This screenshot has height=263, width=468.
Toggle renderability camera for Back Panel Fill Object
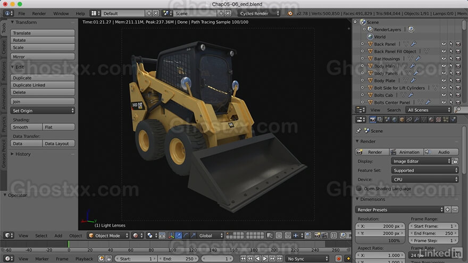click(x=458, y=52)
